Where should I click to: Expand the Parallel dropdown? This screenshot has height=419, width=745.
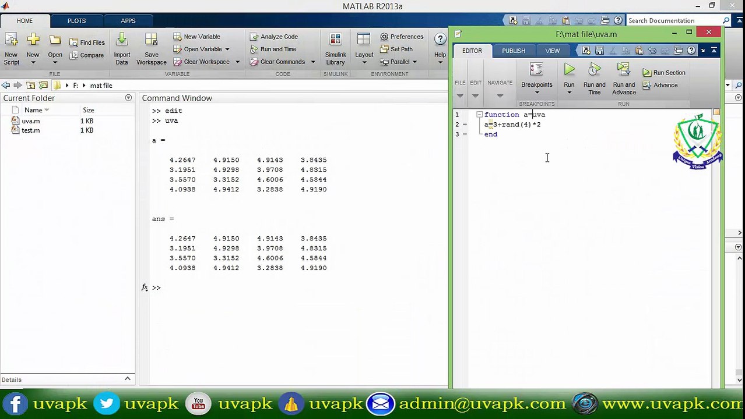[399, 62]
